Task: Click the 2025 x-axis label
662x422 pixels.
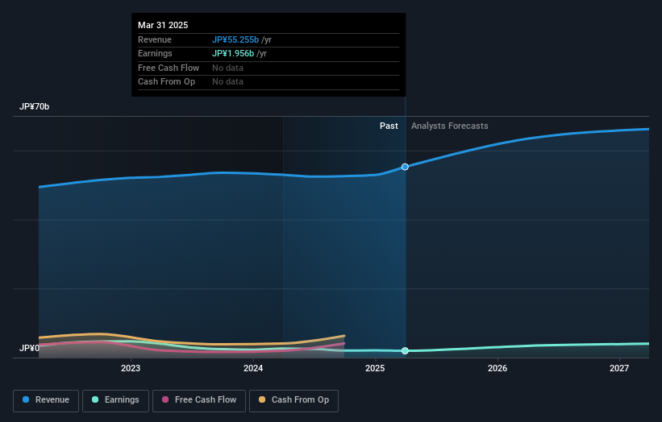Action: 375,368
